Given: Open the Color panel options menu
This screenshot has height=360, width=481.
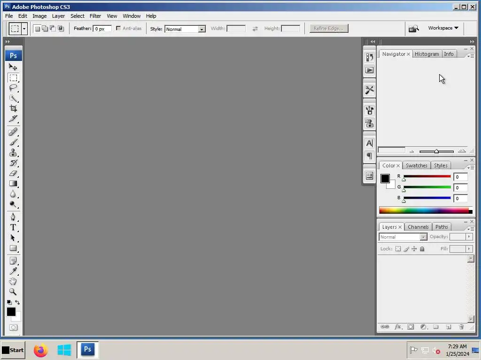Looking at the screenshot, I should (x=471, y=168).
